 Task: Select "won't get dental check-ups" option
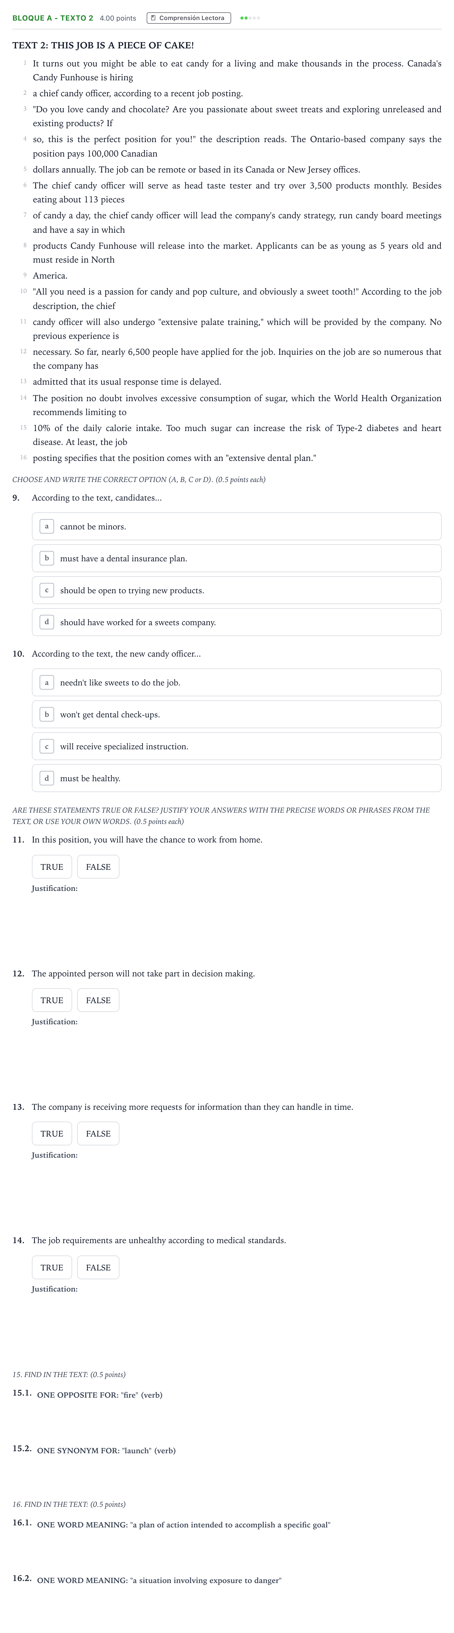(236, 715)
